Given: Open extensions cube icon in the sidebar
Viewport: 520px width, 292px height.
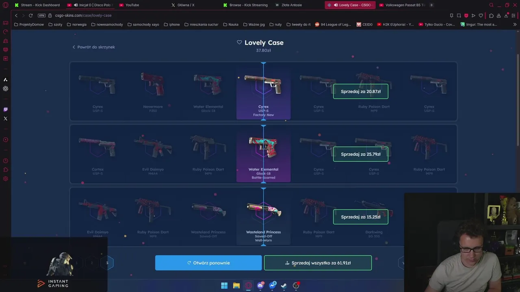Looking at the screenshot, I should coord(5,170).
